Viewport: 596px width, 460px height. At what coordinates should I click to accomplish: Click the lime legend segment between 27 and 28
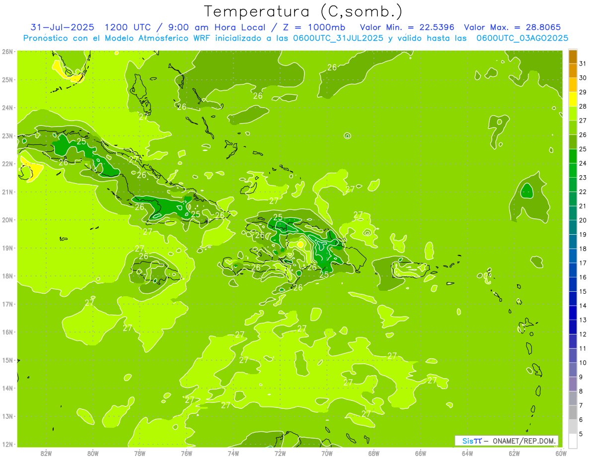[x=573, y=114]
